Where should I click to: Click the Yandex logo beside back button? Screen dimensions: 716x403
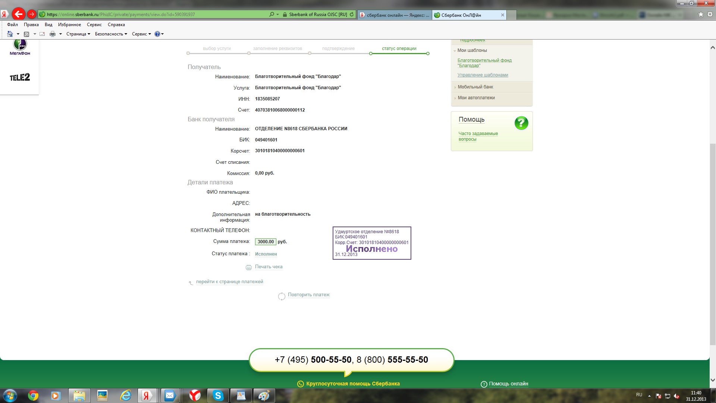4,15
